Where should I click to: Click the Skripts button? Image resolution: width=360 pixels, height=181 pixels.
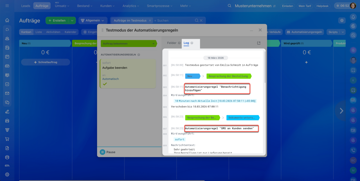coord(333,32)
